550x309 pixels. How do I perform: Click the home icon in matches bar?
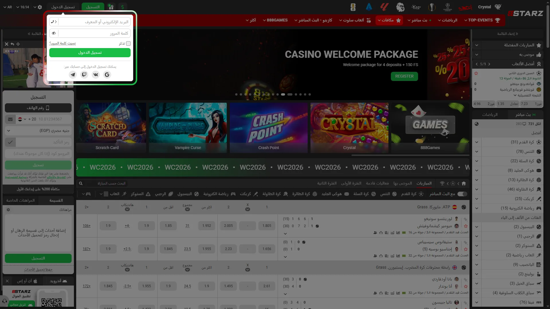click(464, 183)
